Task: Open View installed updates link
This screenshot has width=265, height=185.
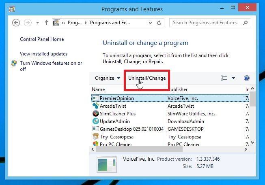Action: click(43, 54)
